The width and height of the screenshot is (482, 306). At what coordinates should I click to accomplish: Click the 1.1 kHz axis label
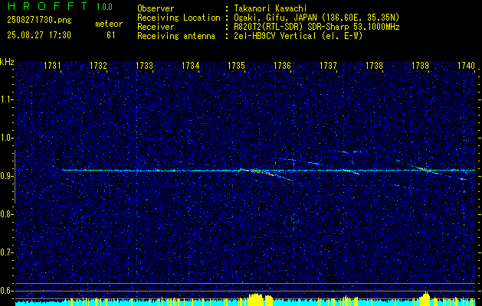[6, 99]
